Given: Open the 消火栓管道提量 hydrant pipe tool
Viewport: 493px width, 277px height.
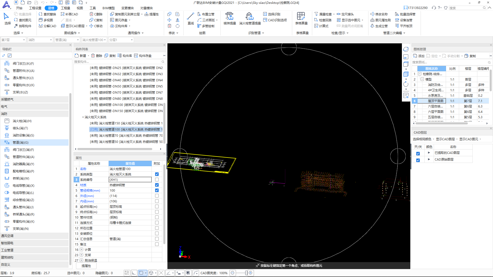Looking at the screenshot, I should pyautogui.click(x=250, y=18).
